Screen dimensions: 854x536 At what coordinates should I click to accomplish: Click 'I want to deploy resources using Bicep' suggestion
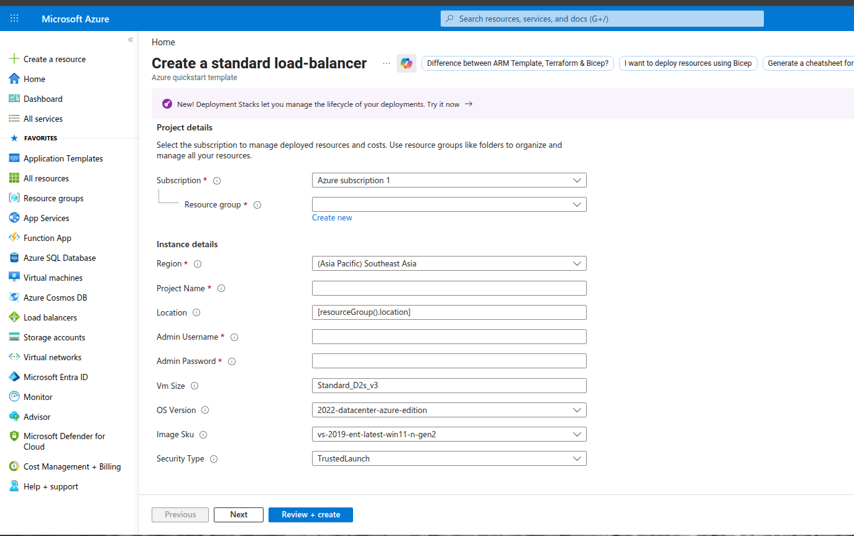click(x=688, y=63)
